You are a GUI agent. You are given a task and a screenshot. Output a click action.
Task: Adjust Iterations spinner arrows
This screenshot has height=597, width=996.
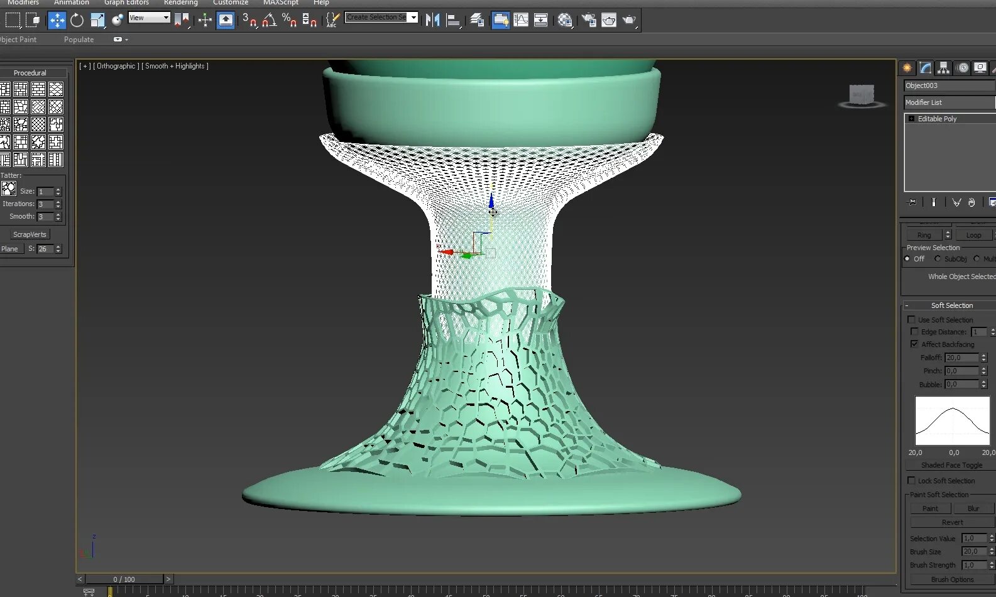pos(58,204)
